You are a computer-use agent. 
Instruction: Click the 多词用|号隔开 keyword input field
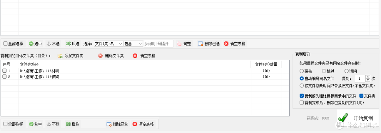pyautogui.click(x=159, y=44)
